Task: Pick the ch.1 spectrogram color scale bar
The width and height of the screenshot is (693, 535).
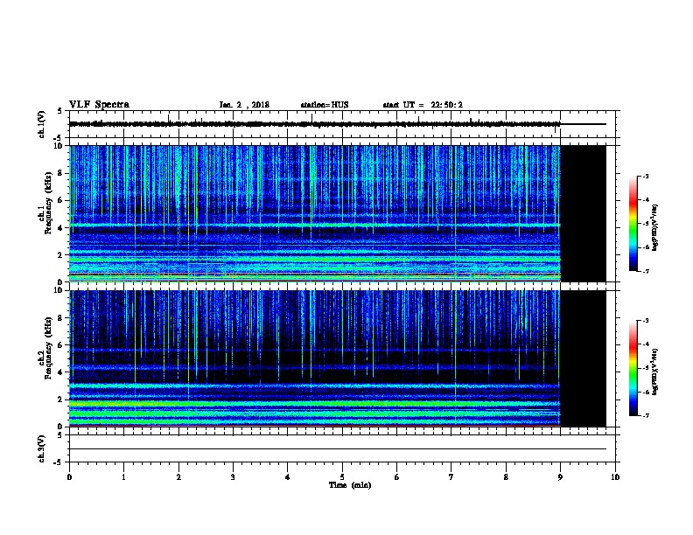Action: click(633, 224)
